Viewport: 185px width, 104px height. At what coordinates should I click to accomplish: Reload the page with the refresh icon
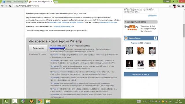coord(10,6)
